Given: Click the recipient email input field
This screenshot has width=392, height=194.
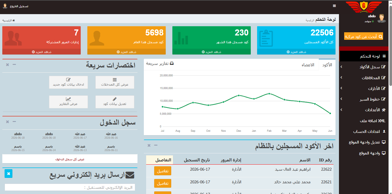Looking at the screenshot, I should pyautogui.click(x=70, y=187).
